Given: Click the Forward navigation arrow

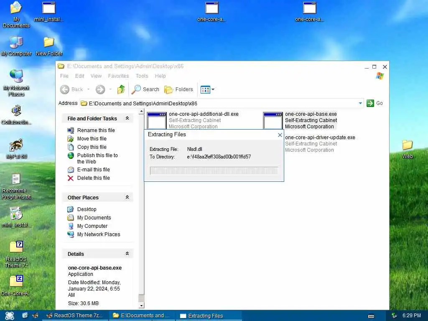Looking at the screenshot, I should (100, 89).
